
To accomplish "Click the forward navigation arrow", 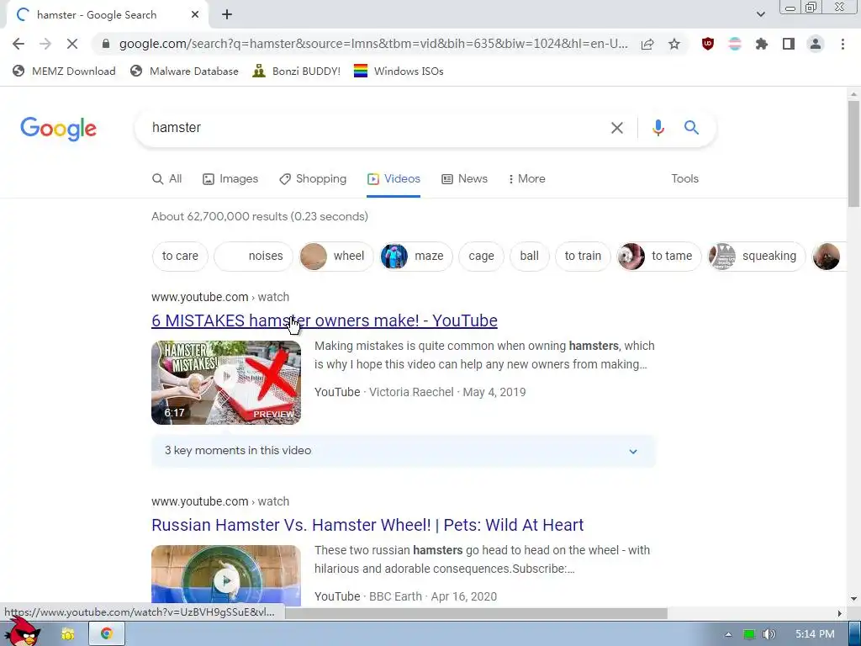I will point(45,44).
